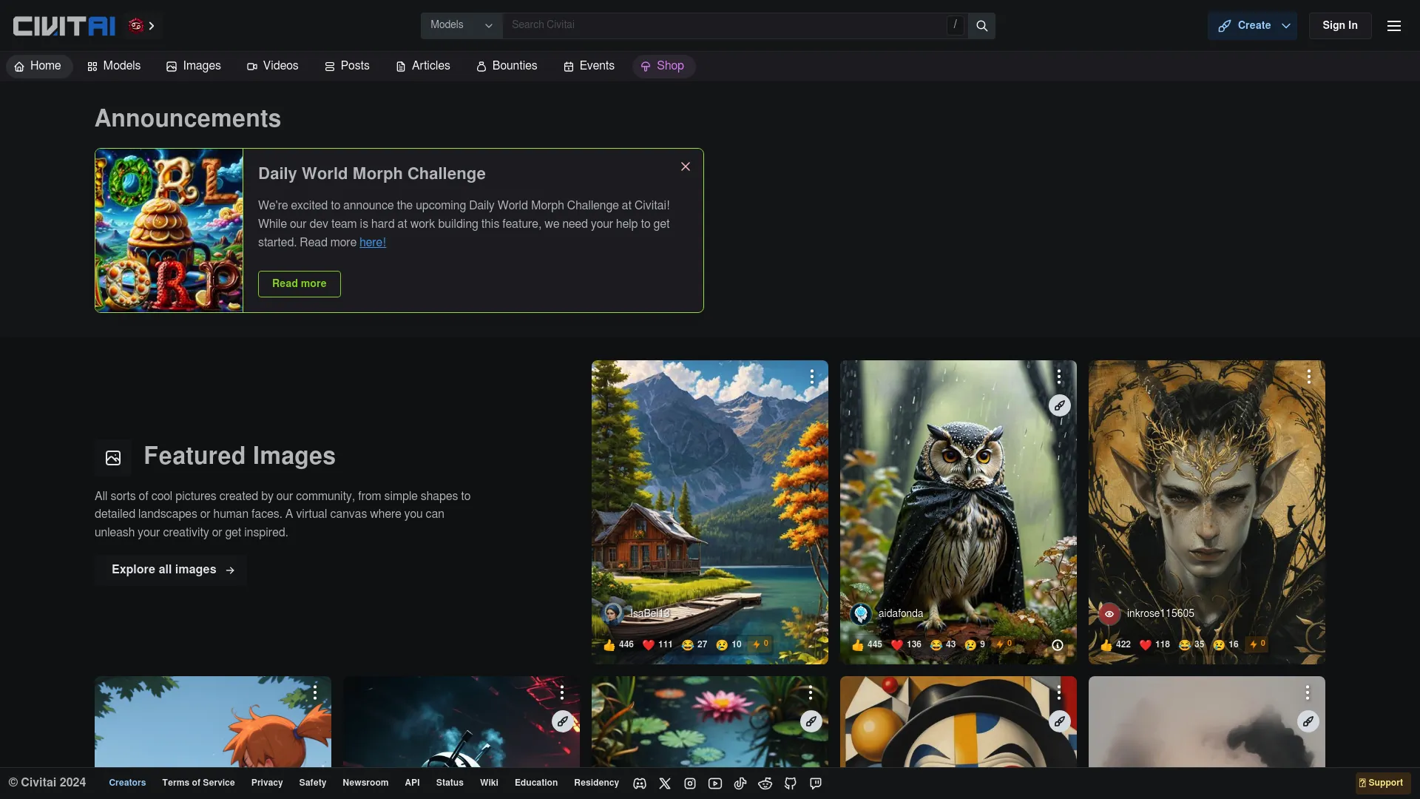Expand the hamburger menu top right
The height and width of the screenshot is (799, 1420).
click(1396, 25)
